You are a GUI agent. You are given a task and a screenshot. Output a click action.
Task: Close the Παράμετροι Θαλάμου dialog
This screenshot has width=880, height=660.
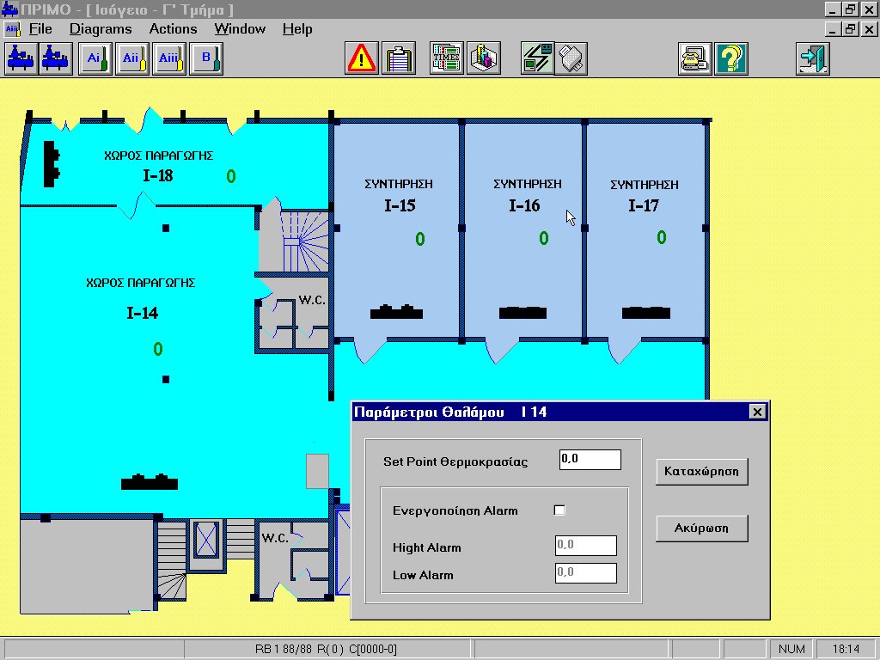point(756,412)
